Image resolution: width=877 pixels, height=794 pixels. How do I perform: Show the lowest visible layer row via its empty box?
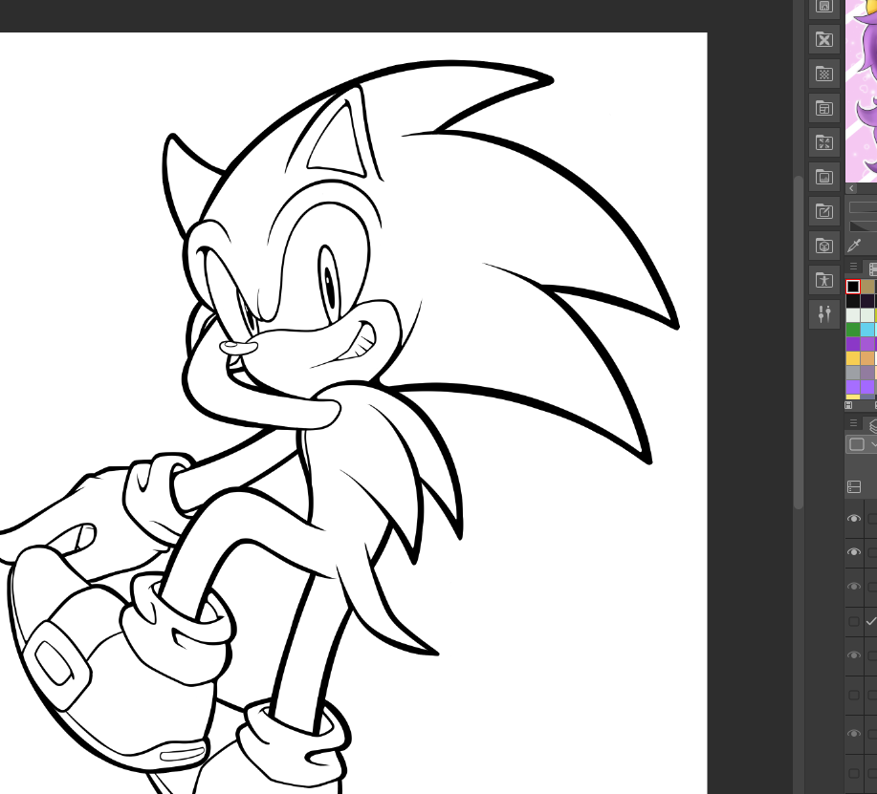coord(853,773)
